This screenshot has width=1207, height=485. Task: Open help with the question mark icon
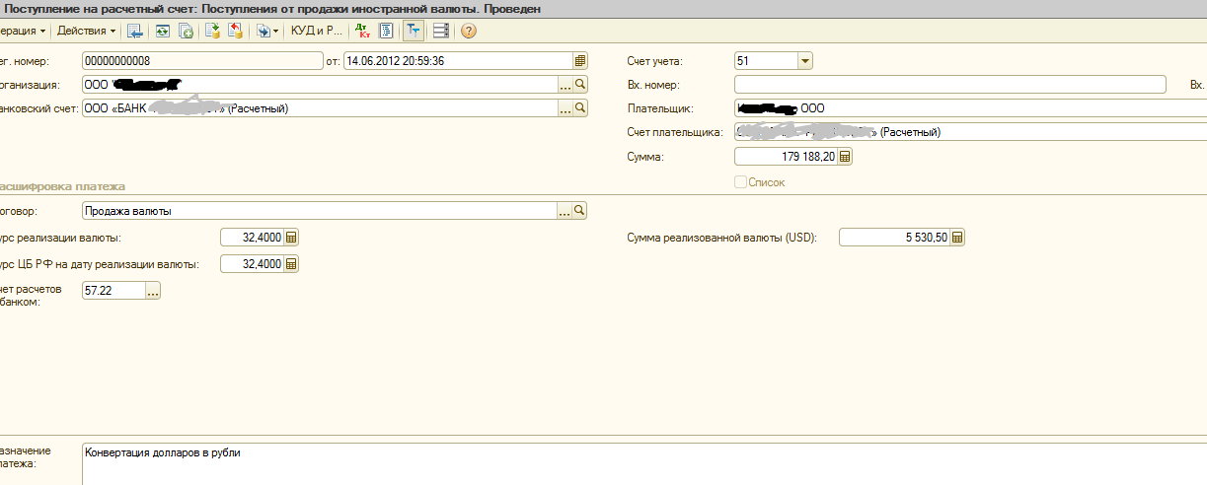pyautogui.click(x=468, y=31)
